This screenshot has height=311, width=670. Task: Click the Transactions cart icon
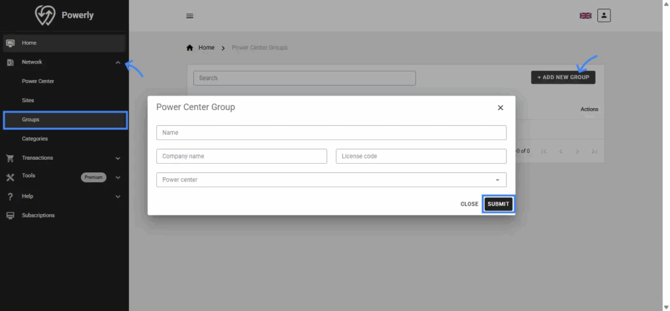tap(10, 158)
